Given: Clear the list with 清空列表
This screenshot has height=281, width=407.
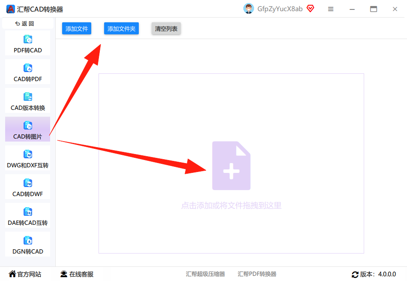Looking at the screenshot, I should 166,29.
